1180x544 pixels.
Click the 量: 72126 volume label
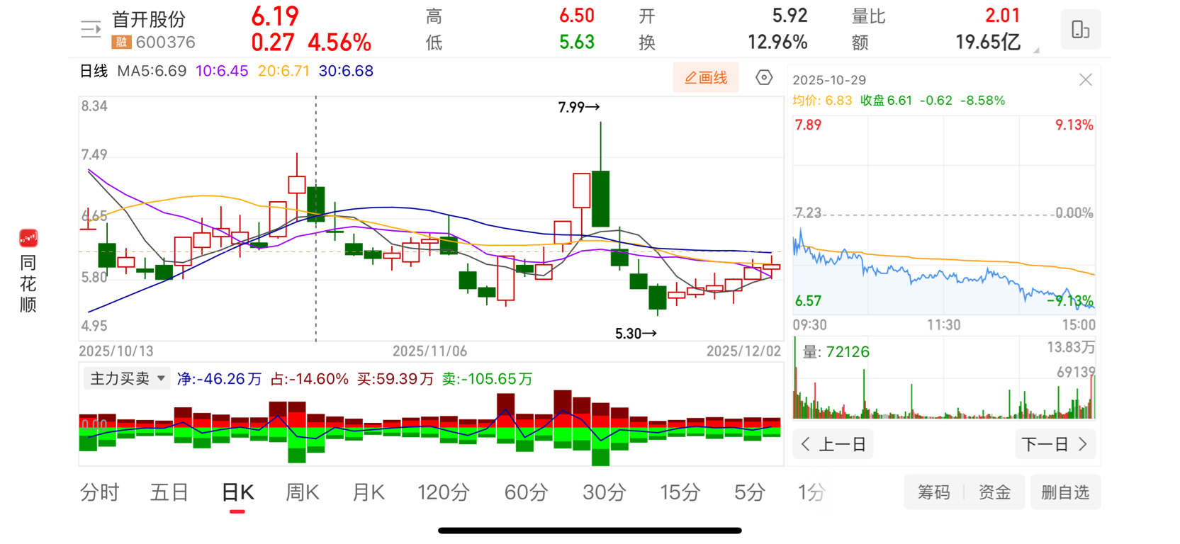(836, 351)
